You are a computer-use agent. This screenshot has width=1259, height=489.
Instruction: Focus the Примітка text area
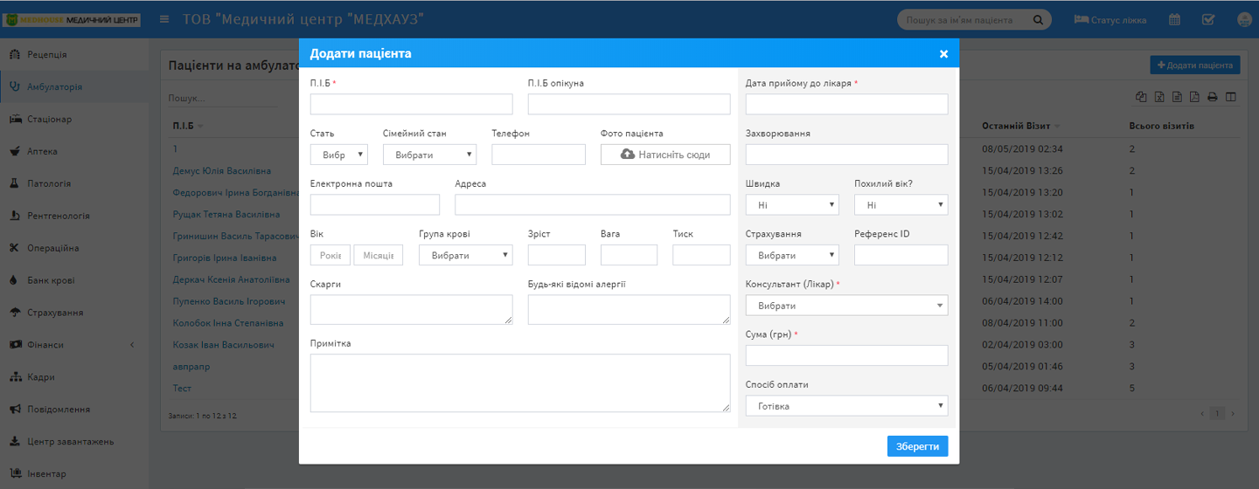coord(520,382)
